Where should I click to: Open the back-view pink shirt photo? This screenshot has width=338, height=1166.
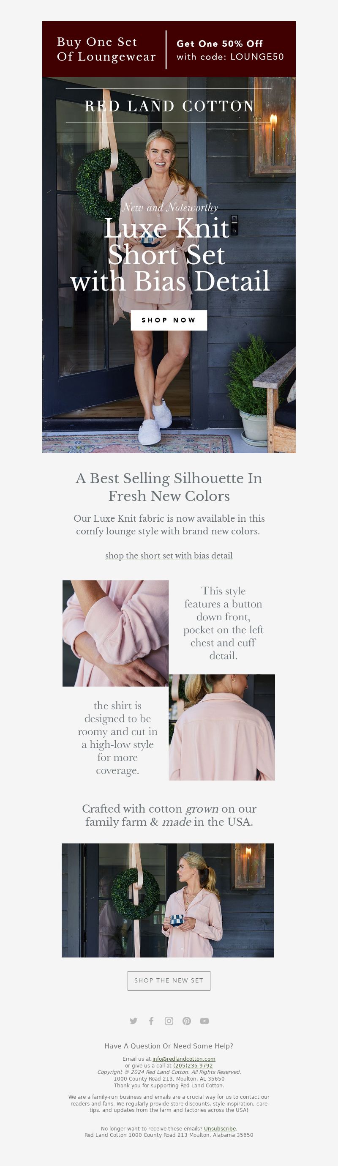(222, 728)
